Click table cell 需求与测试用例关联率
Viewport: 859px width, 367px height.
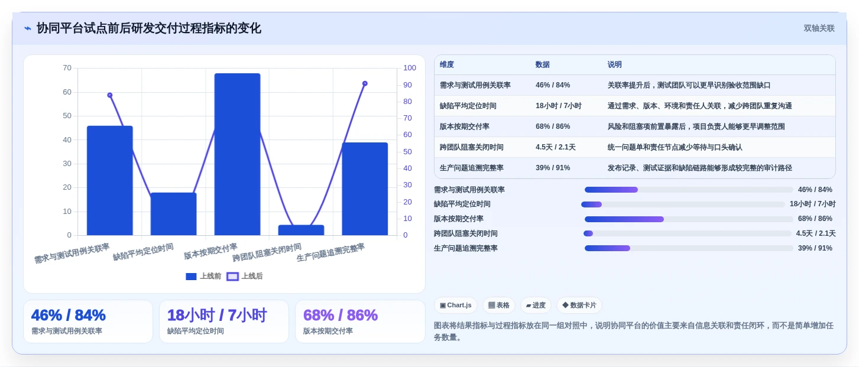coord(475,85)
